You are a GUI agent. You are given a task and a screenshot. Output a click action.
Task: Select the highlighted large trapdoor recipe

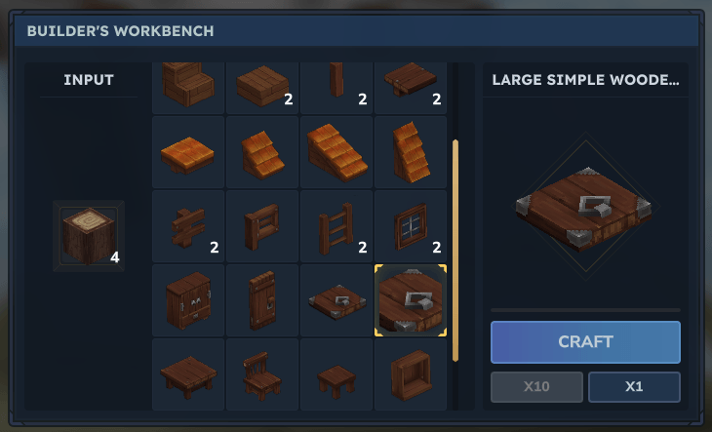pos(411,300)
